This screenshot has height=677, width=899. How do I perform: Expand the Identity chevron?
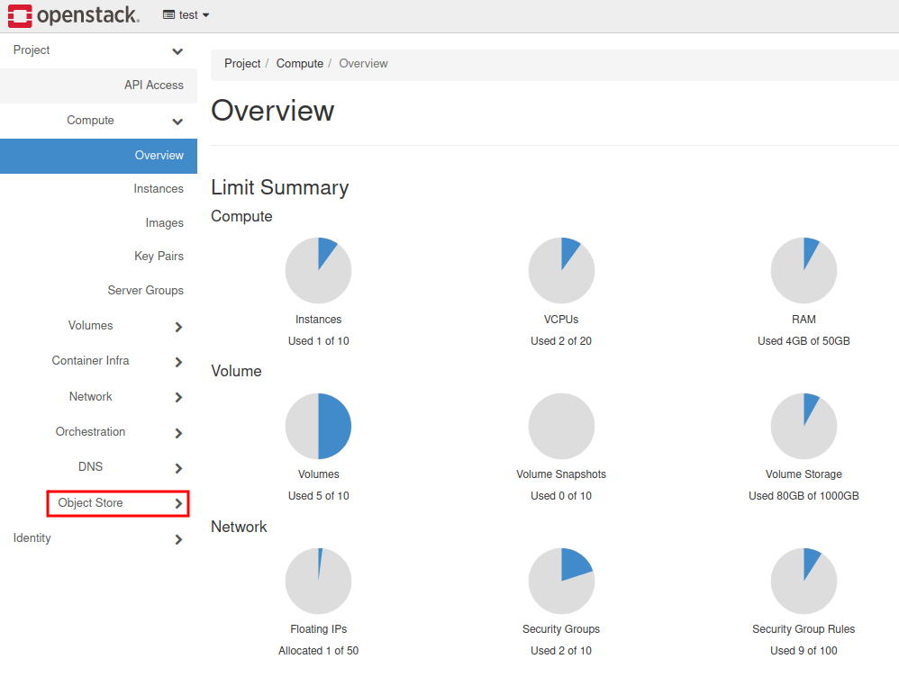pos(178,539)
